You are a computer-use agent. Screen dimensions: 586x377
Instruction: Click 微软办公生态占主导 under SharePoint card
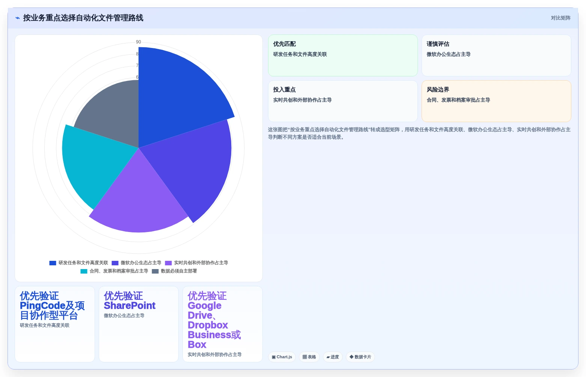(124, 316)
